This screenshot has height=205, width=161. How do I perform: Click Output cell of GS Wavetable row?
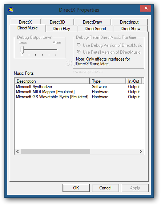pos(134,97)
